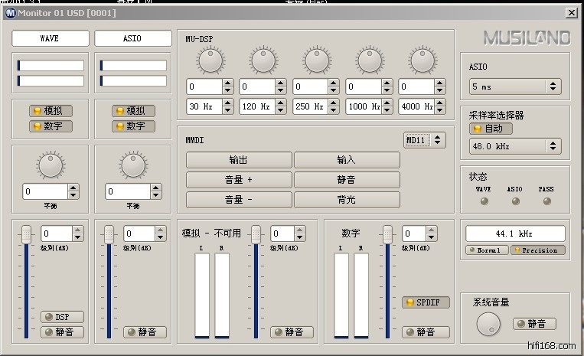Viewport: 584px width, 356px height.
Task: Click the MU-DSP knob above 250 Hz
Action: click(316, 59)
